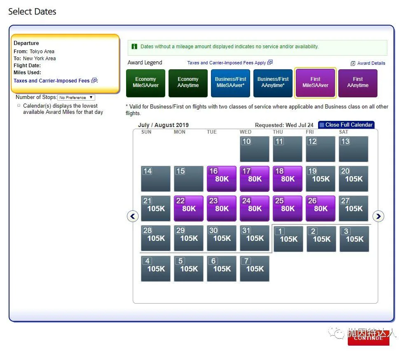This screenshot has height=351, width=410.
Task: Choose August 5 at 105K miles
Action: pos(189,269)
